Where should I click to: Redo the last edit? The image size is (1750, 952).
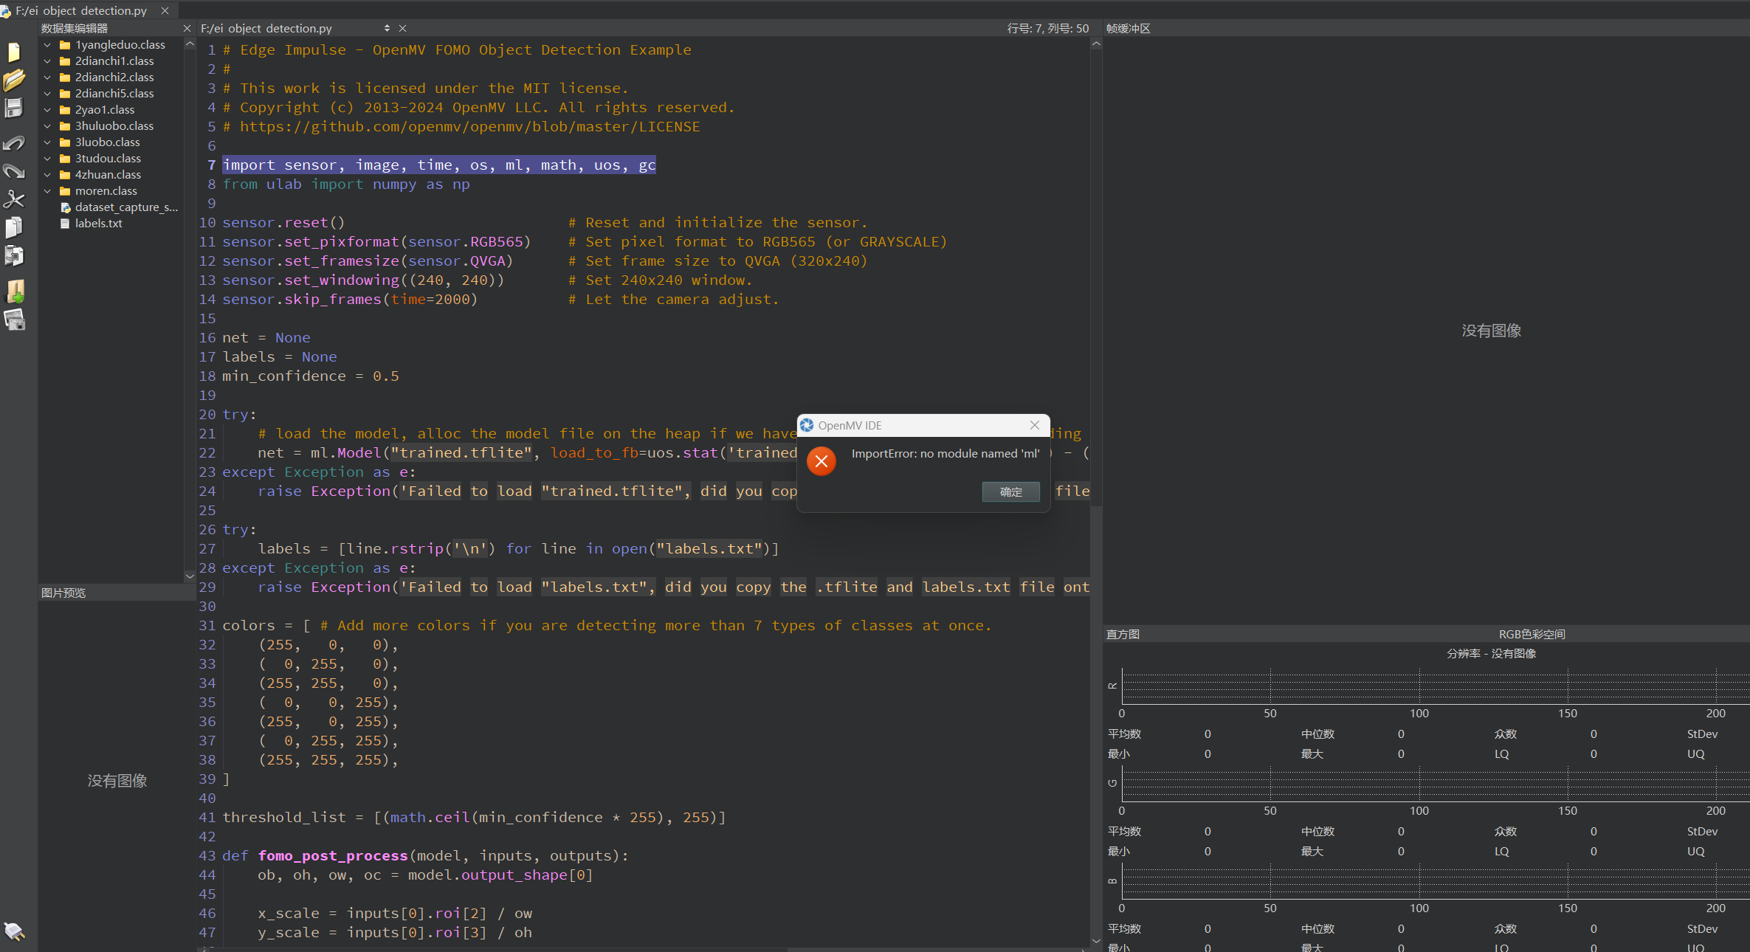pos(14,171)
